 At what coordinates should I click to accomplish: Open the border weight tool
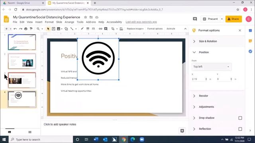point(88,29)
